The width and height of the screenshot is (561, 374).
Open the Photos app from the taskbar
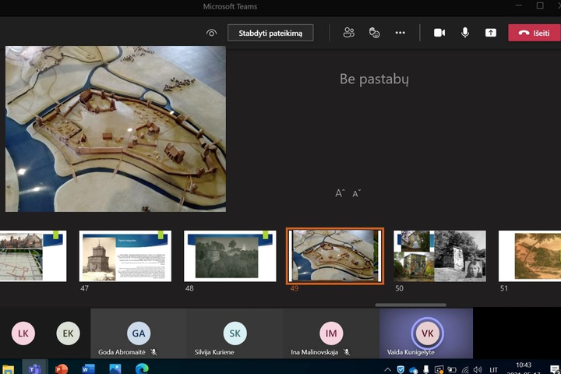coord(115,369)
